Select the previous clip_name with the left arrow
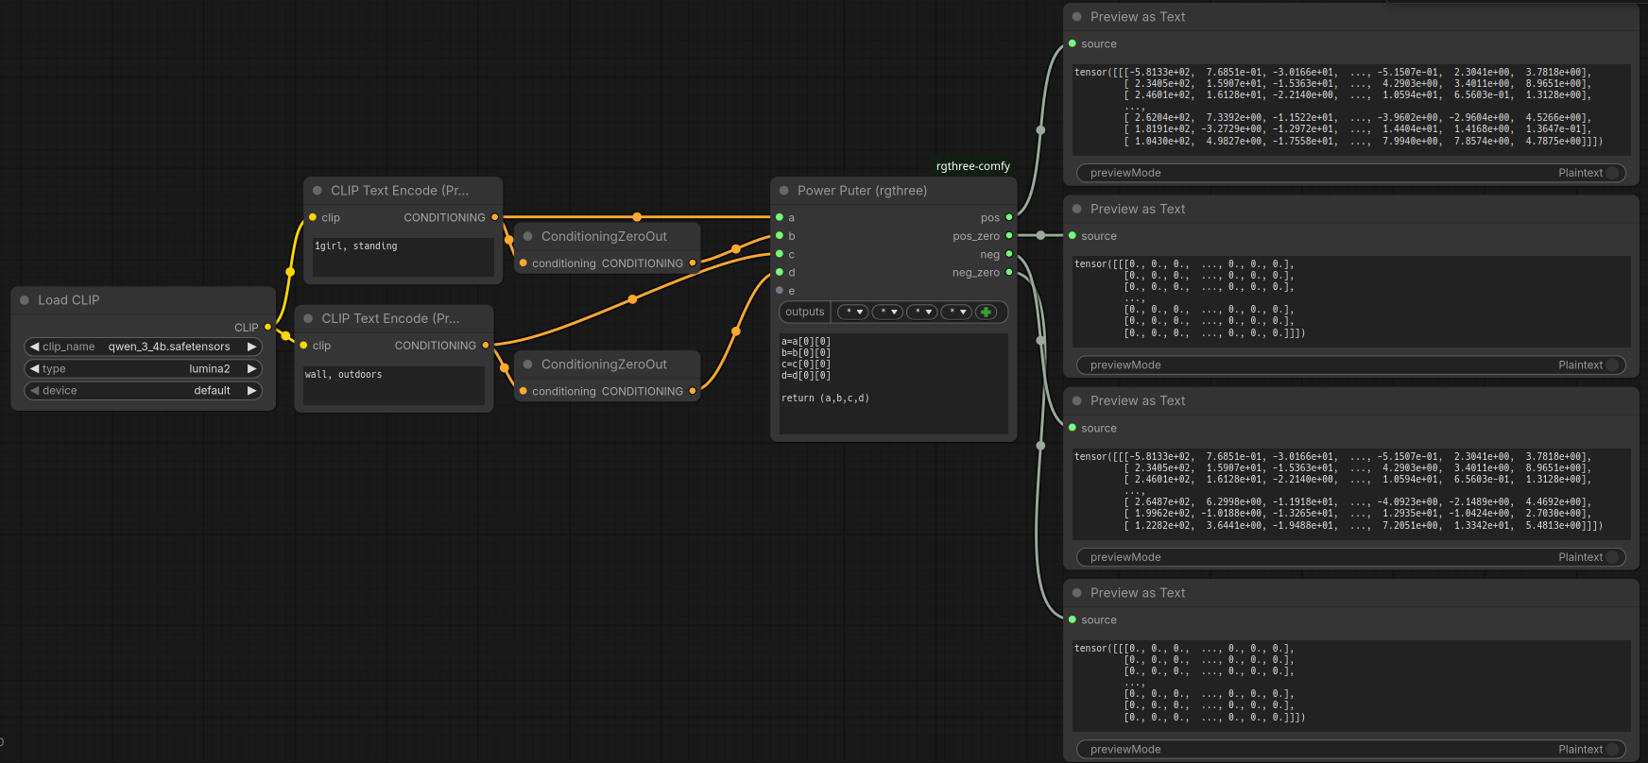Viewport: 1648px width, 763px height. 35,347
